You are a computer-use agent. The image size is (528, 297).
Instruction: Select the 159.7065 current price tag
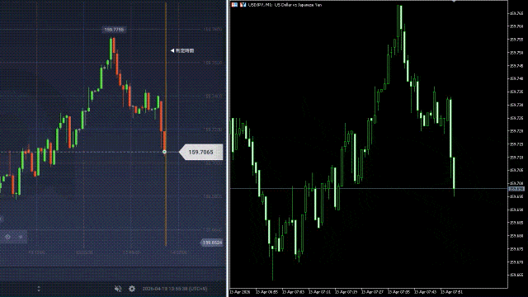[201, 152]
